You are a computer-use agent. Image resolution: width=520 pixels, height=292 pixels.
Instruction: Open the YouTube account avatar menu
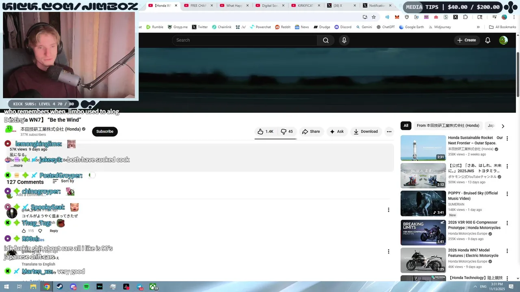tap(503, 40)
